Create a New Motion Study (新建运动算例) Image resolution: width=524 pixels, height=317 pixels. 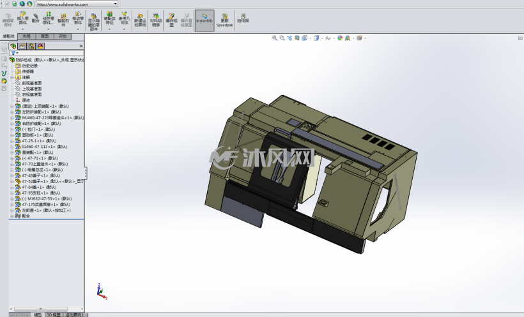tap(140, 20)
